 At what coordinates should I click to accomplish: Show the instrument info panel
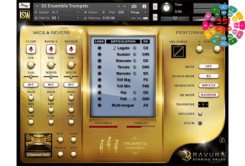(144, 6)
